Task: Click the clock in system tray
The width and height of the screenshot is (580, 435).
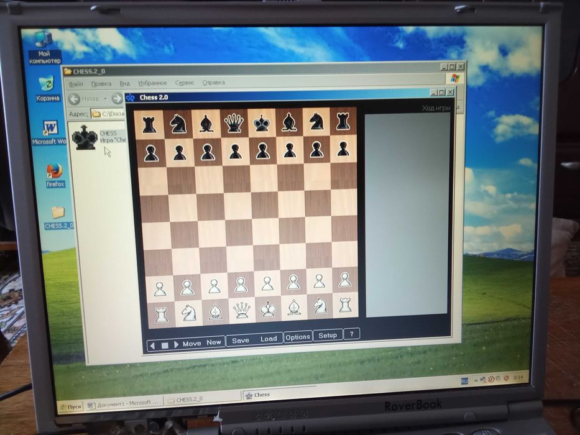Action: pos(518,378)
